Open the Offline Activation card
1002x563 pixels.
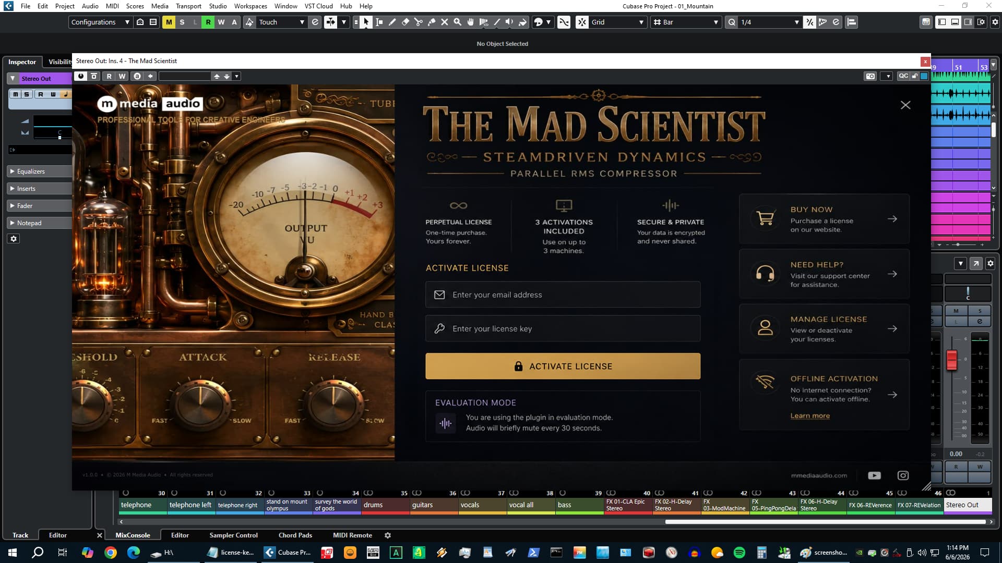tap(824, 395)
